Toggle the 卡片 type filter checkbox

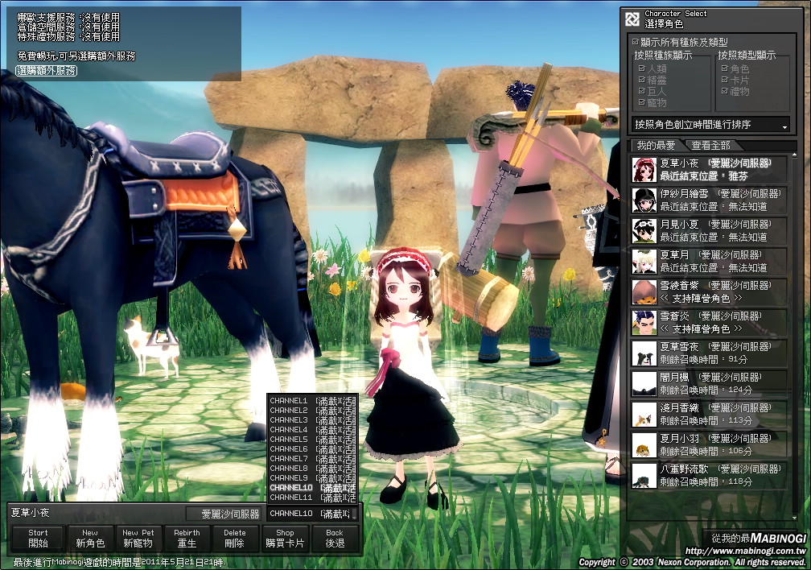[x=725, y=81]
